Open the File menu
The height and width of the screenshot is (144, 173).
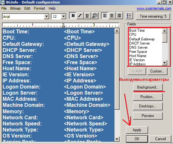4,8
